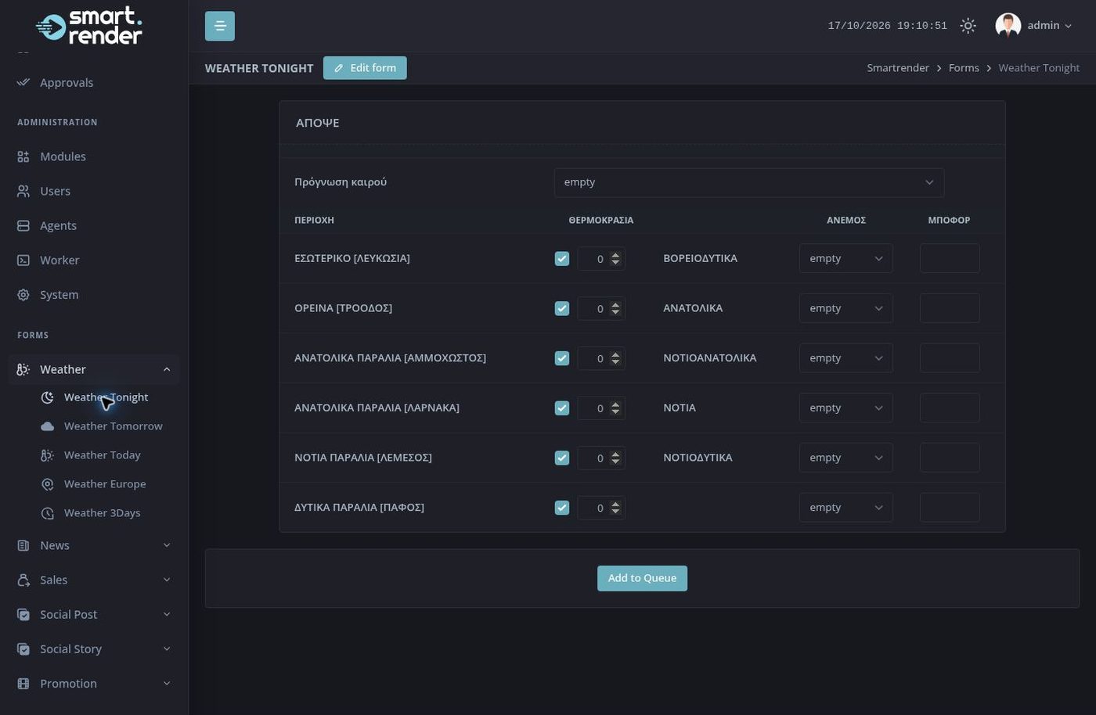Click the Edit form button

point(365,68)
